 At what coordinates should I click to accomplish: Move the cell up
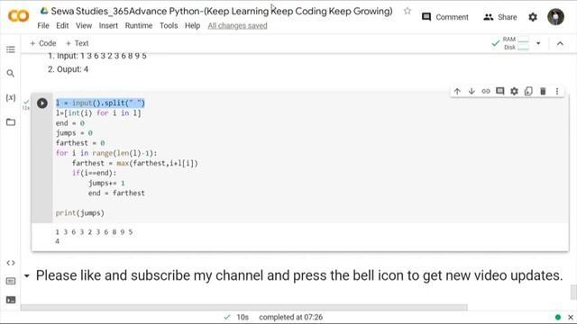point(457,91)
